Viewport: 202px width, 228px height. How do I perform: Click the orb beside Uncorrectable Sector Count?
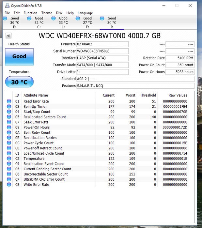9,174
